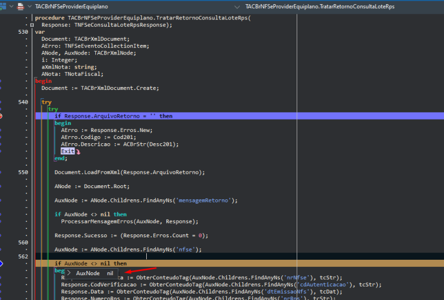Click 'Response.Data' assignment line
The height and width of the screenshot is (300, 444).
tap(202, 292)
